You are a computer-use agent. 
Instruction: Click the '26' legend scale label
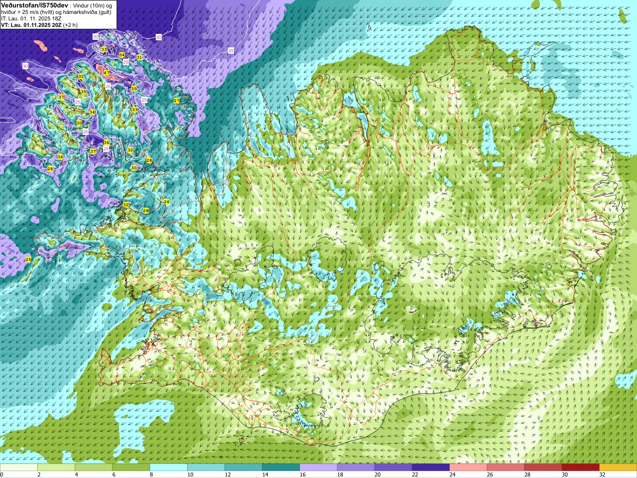(490, 475)
